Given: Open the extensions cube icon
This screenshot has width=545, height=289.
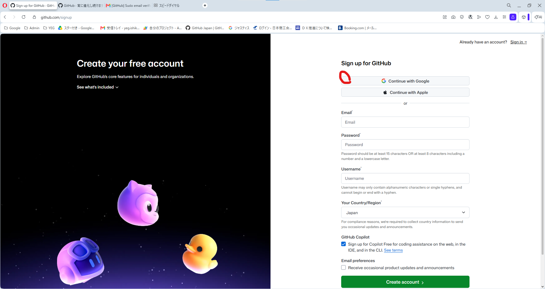Looking at the screenshot, I should pos(524,17).
